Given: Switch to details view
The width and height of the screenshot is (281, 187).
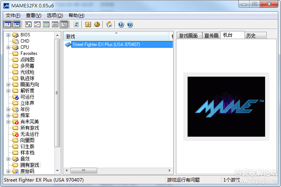Looking at the screenshot, I should coord(55,24).
